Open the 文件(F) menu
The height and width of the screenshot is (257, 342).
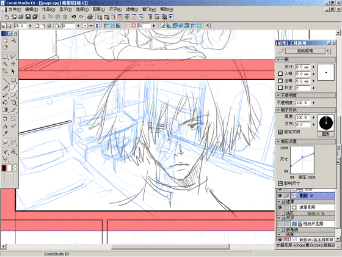15,9
